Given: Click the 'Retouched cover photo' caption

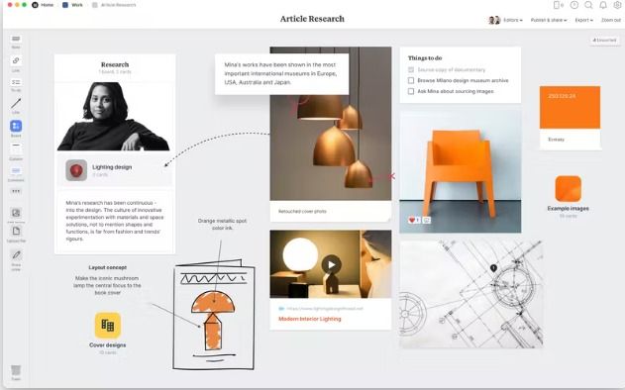Looking at the screenshot, I should click(302, 212).
